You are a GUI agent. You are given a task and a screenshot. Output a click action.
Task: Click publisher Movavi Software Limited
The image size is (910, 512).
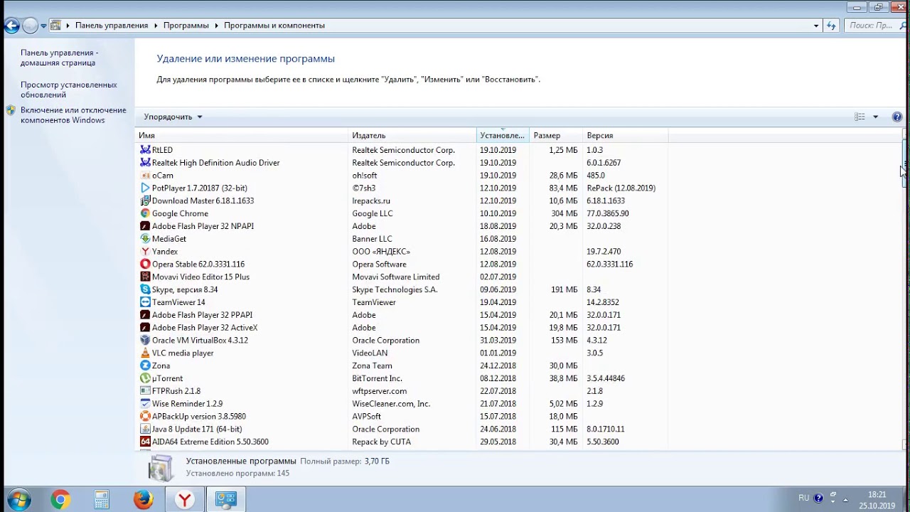[x=396, y=277]
